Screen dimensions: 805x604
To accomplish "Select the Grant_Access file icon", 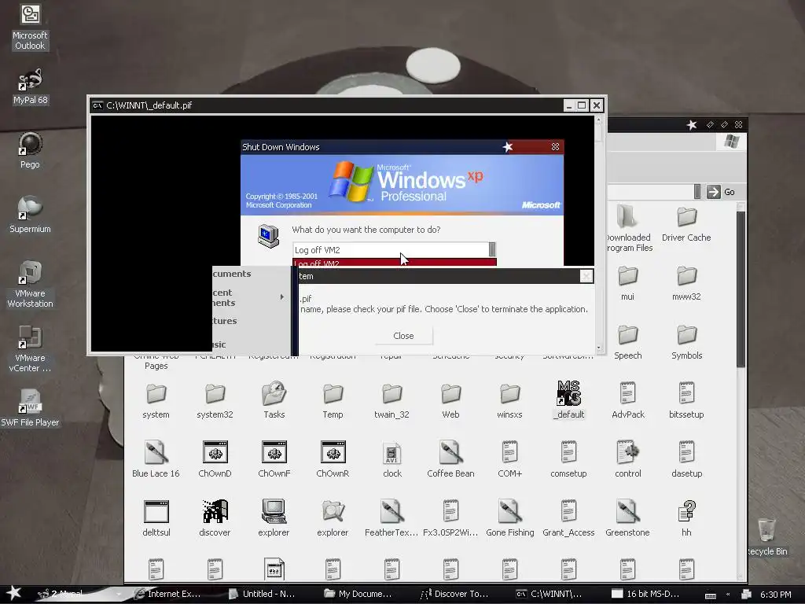I will [x=568, y=518].
